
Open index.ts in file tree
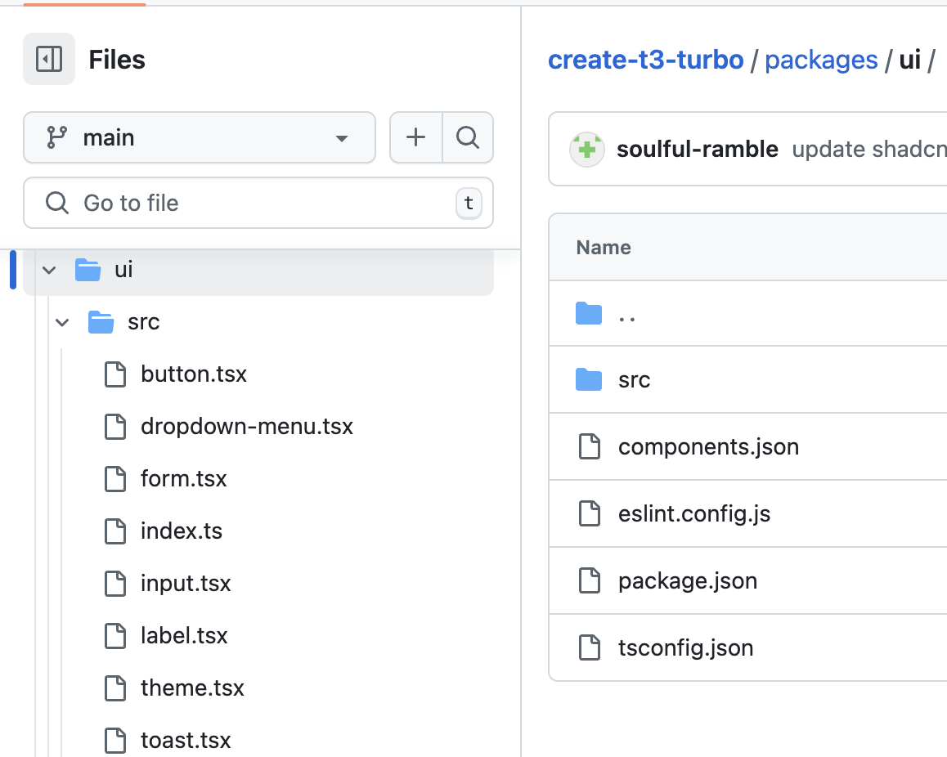click(x=182, y=531)
